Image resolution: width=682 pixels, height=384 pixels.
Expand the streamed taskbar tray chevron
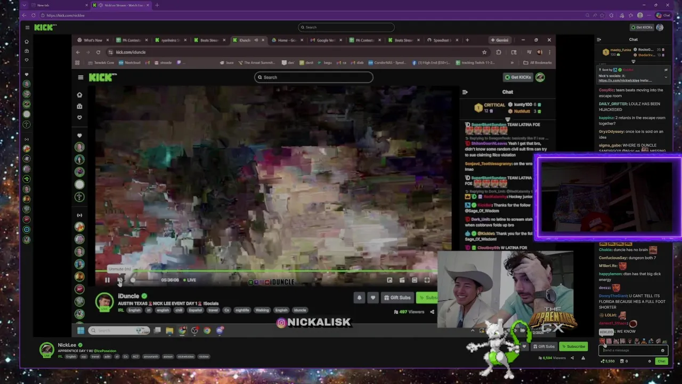pyautogui.click(x=473, y=331)
